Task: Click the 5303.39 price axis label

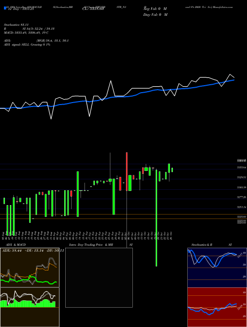Action: tap(242, 187)
